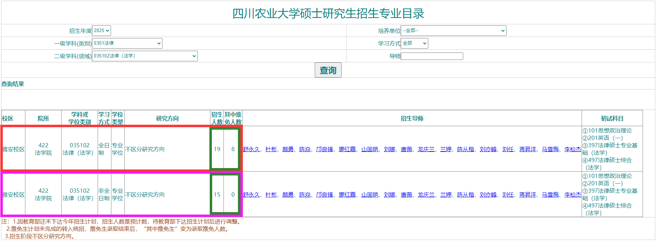Select the 推免人数 value 8
This screenshot has height=241, width=656.
point(233,149)
